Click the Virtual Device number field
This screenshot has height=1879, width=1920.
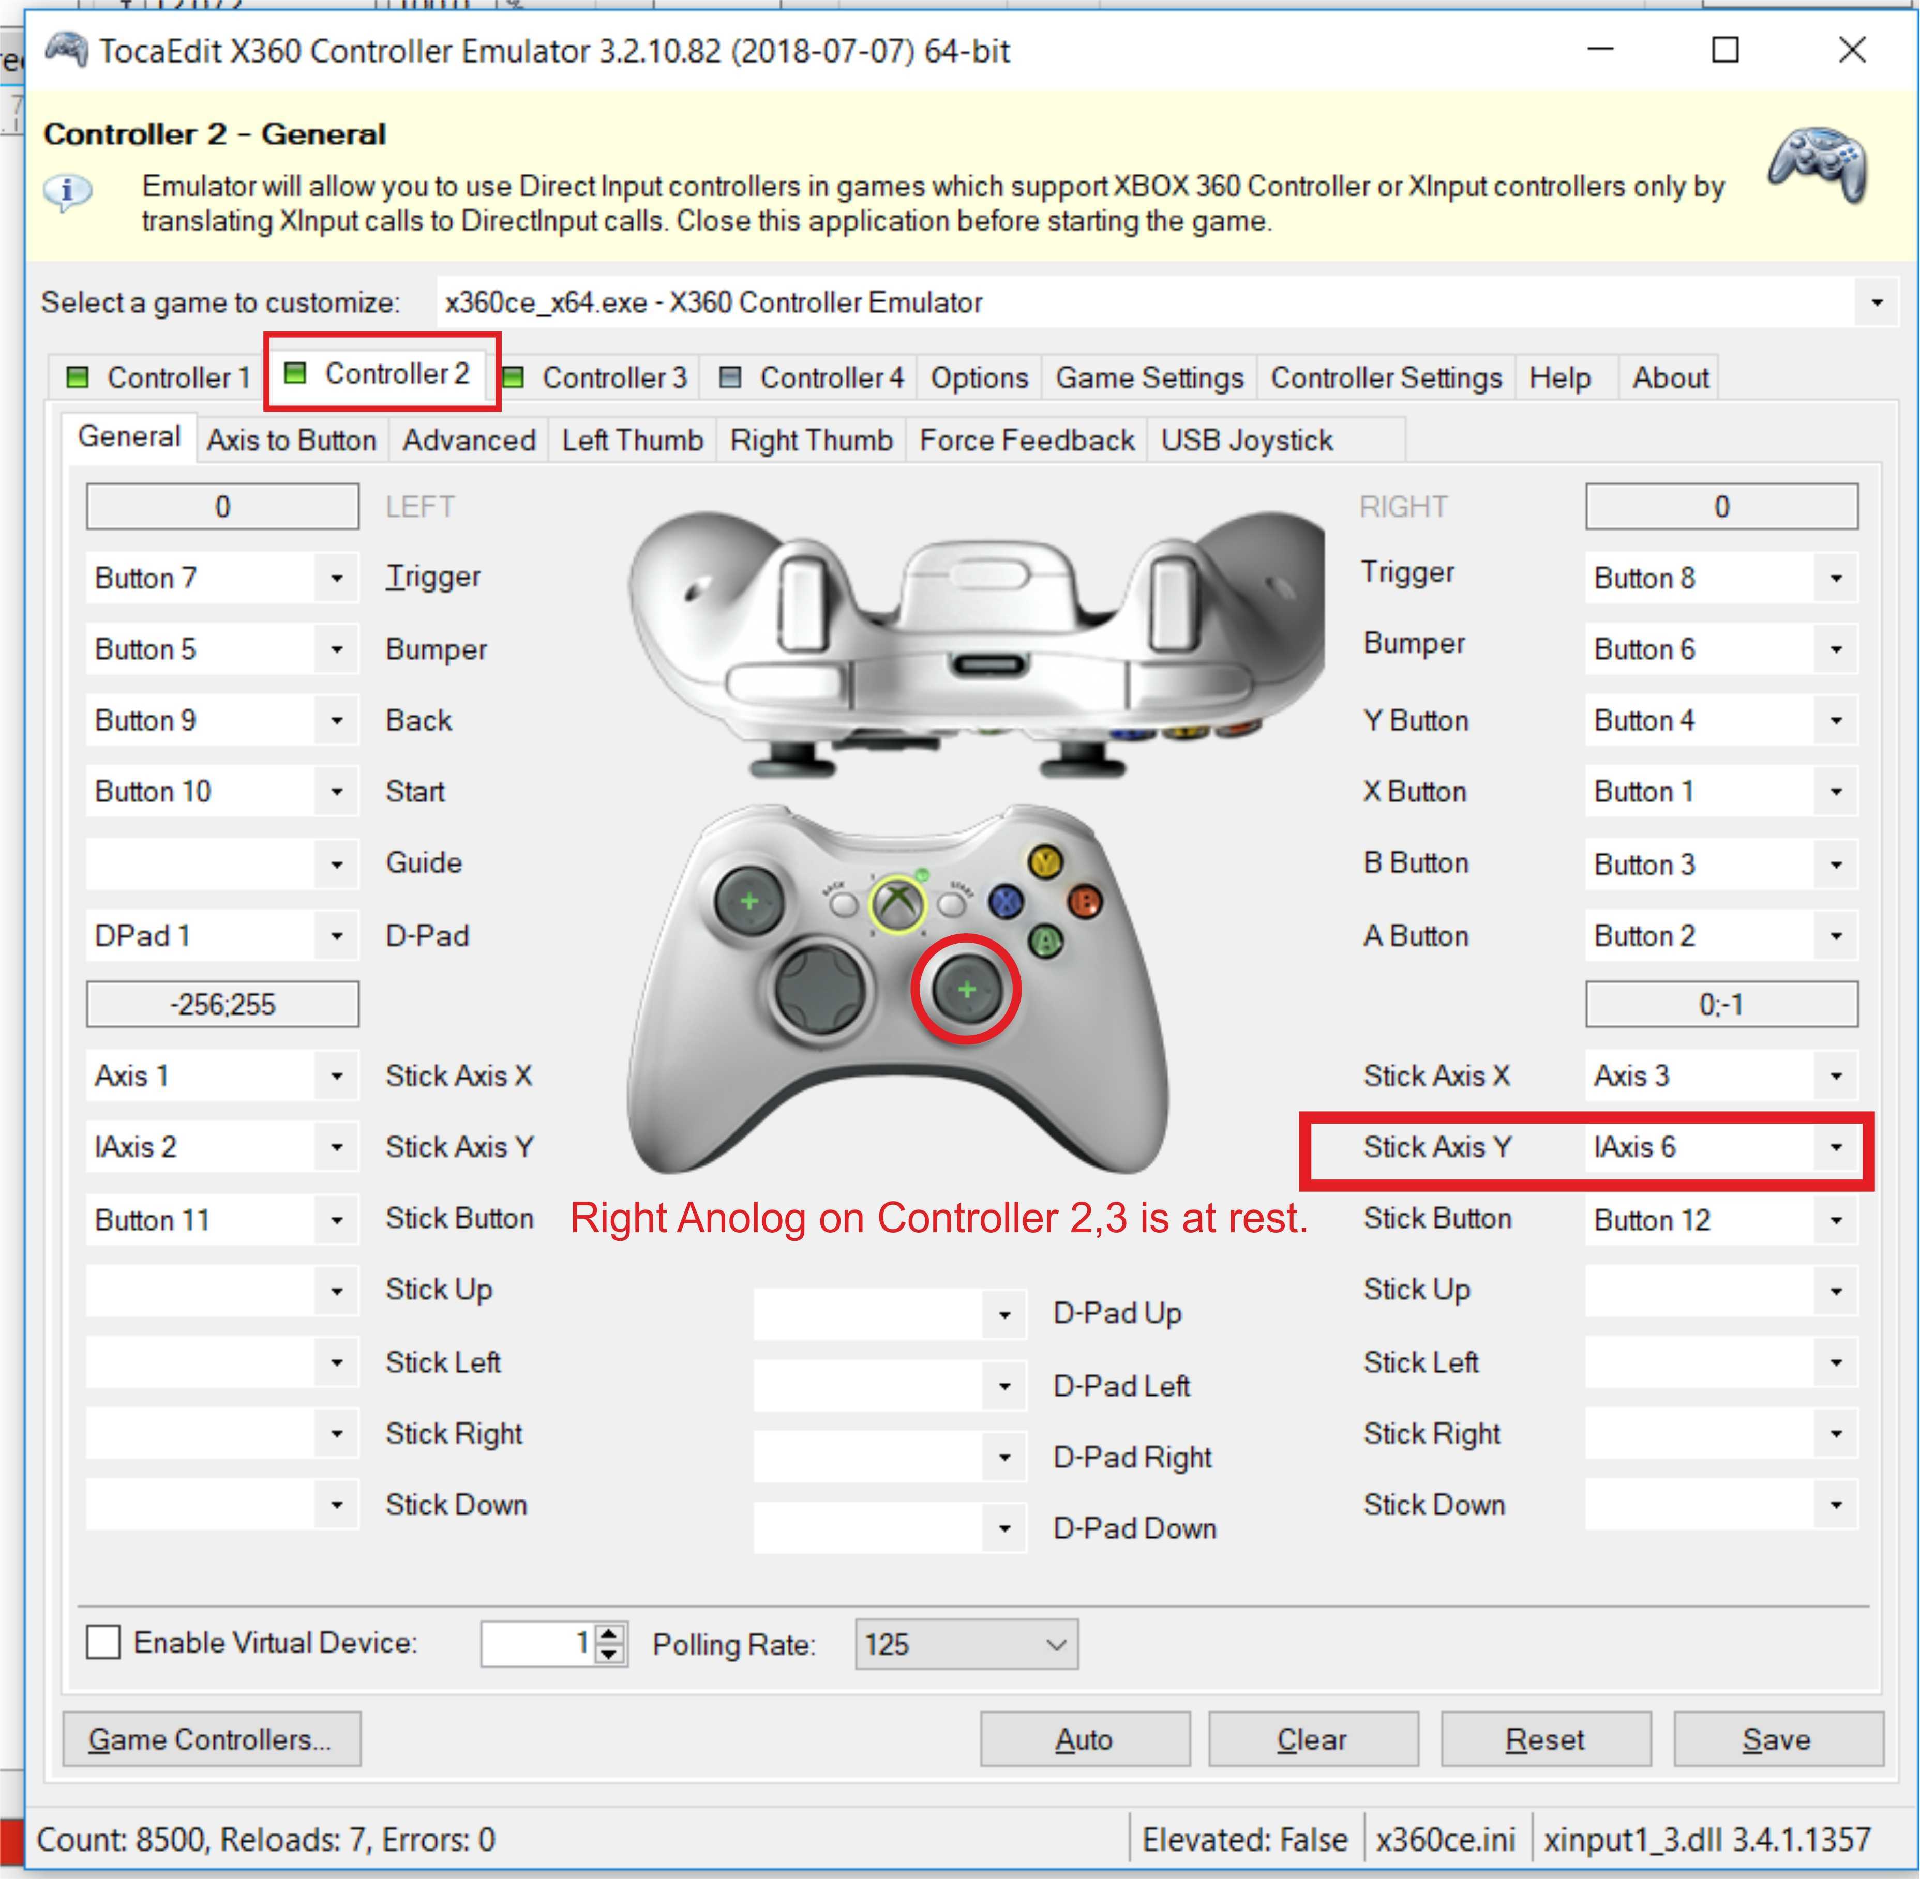tap(538, 1644)
